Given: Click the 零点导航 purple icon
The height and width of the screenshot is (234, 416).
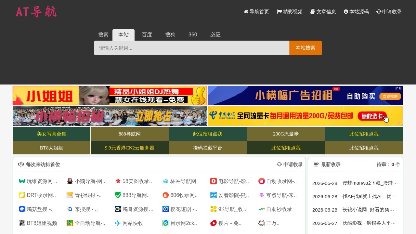Looking at the screenshot, I should (x=262, y=195).
